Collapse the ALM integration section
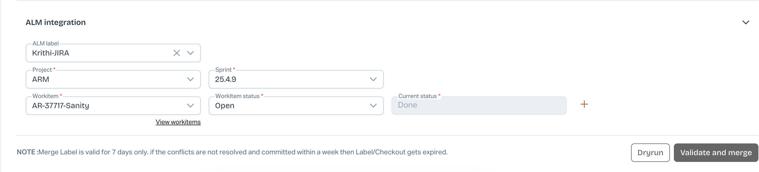The image size is (759, 172). click(746, 22)
